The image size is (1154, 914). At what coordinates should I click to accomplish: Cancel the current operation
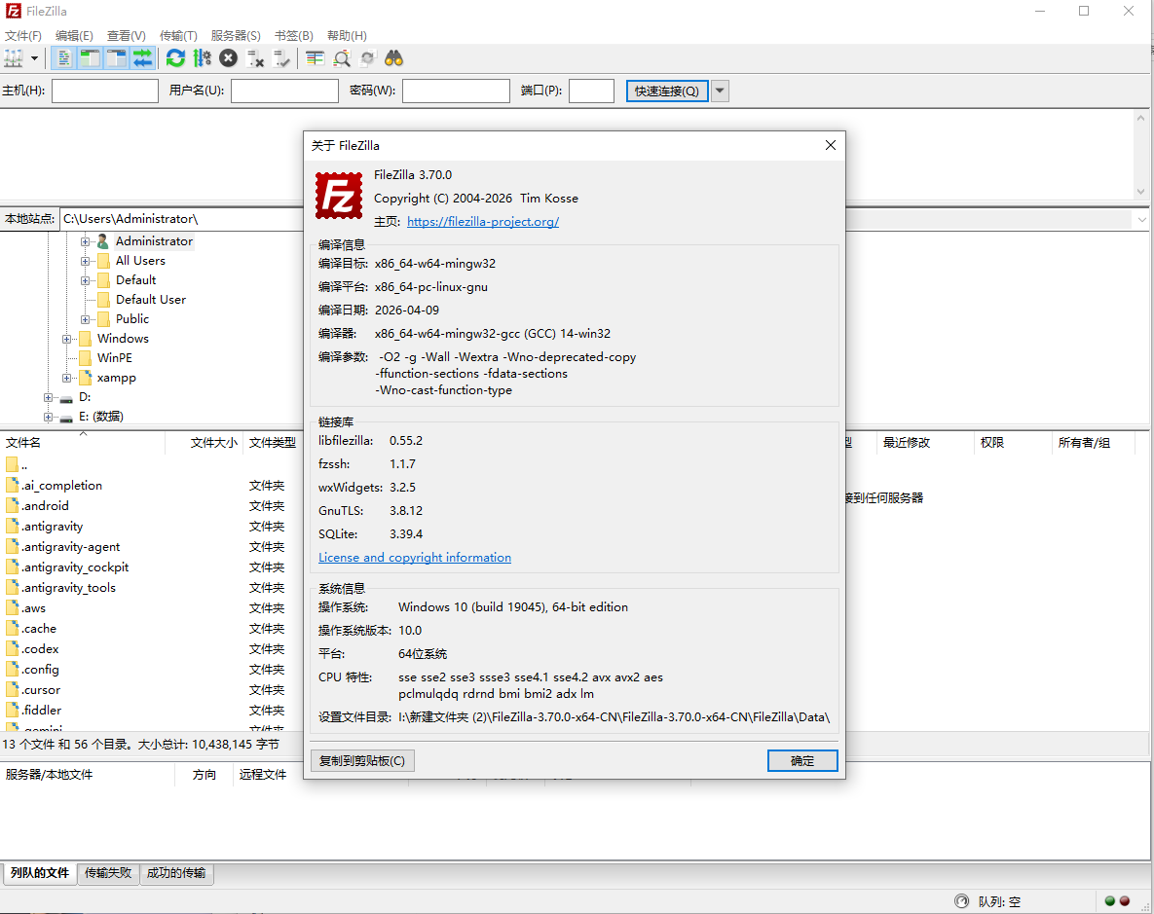coord(227,57)
